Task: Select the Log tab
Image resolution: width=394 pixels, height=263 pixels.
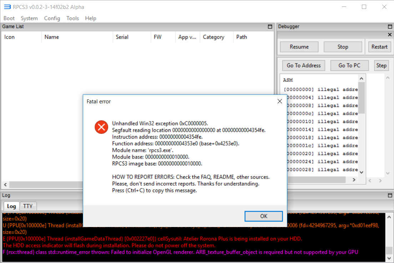Action: [11, 206]
